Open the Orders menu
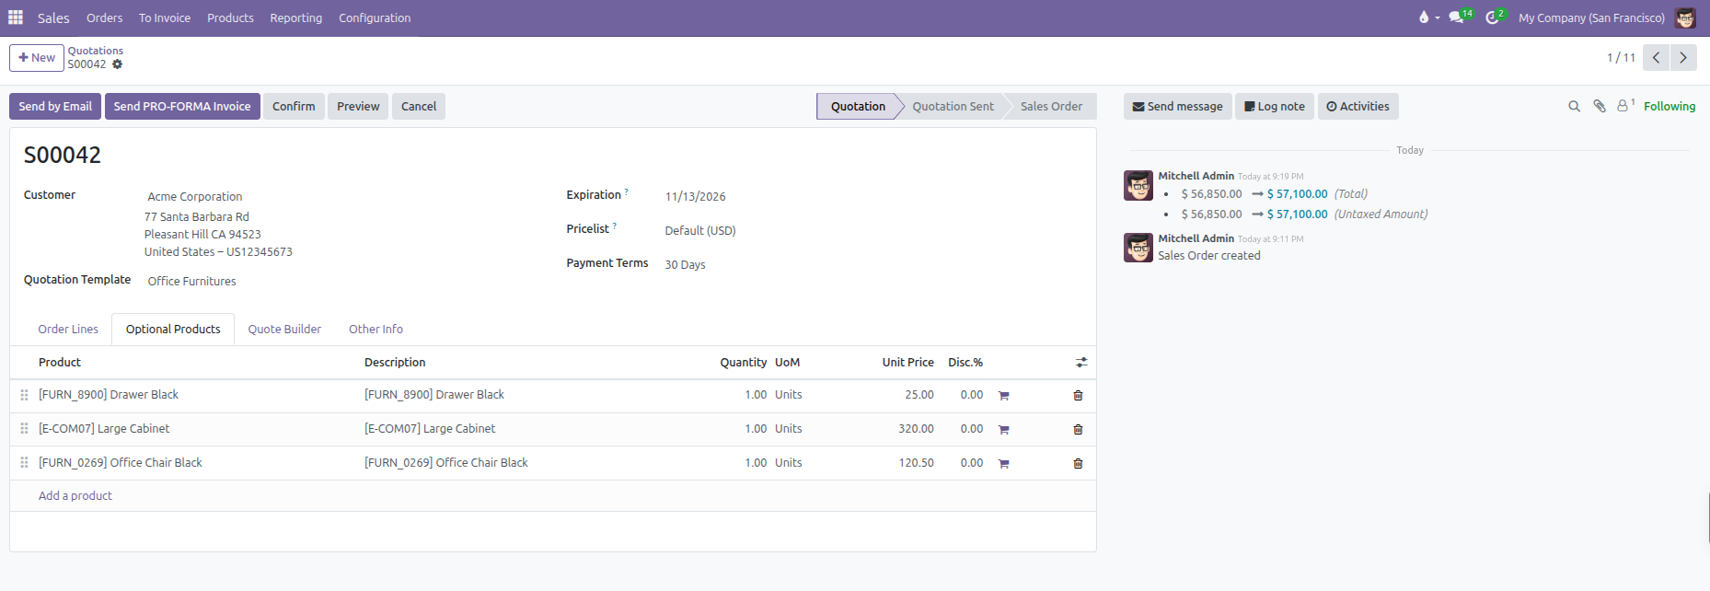 pos(104,17)
